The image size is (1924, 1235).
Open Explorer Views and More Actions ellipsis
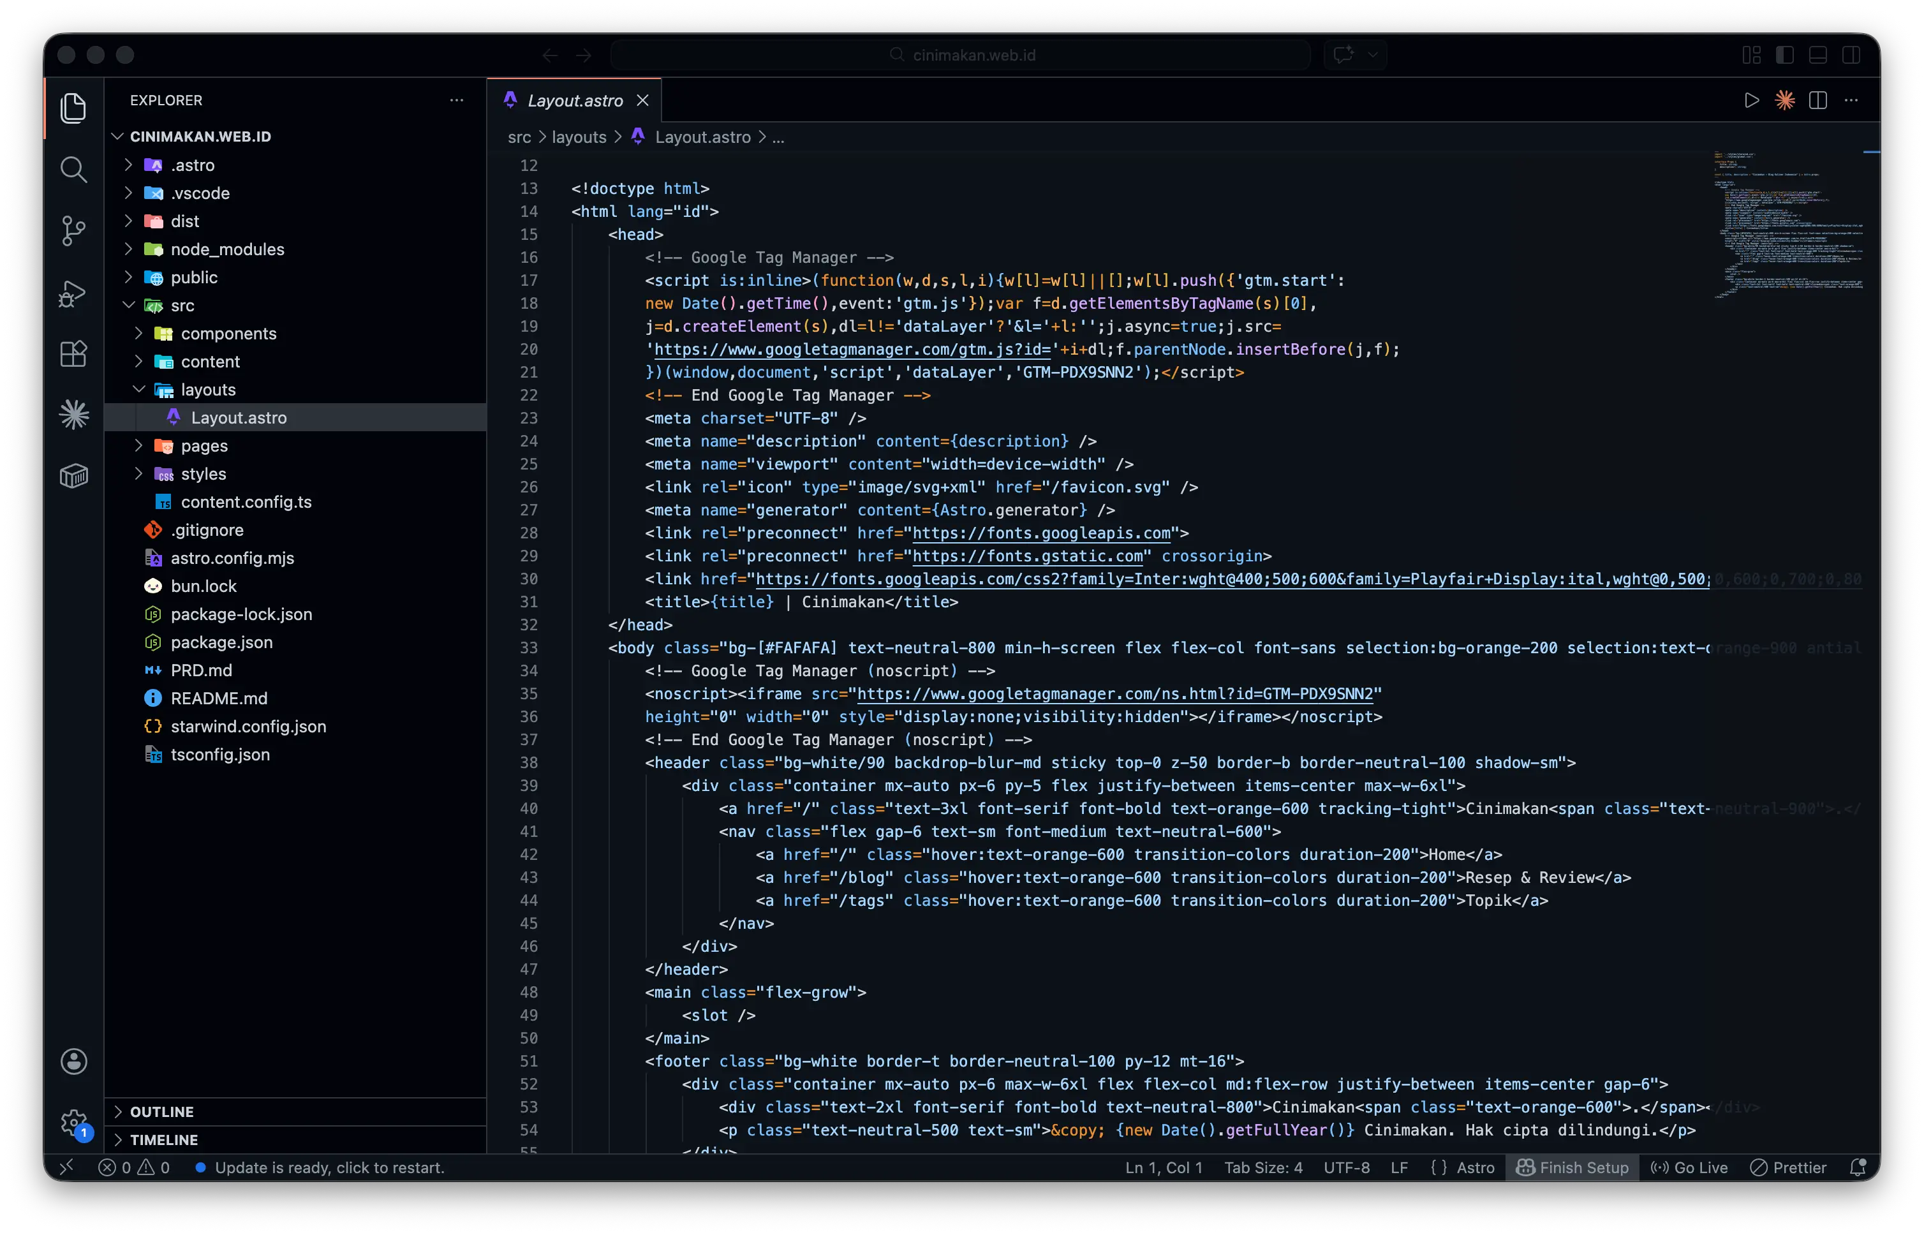[456, 100]
